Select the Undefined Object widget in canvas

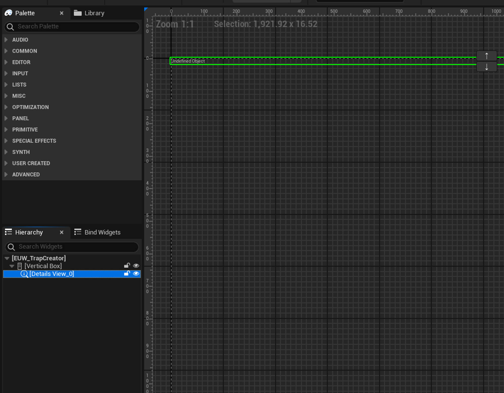(302, 61)
